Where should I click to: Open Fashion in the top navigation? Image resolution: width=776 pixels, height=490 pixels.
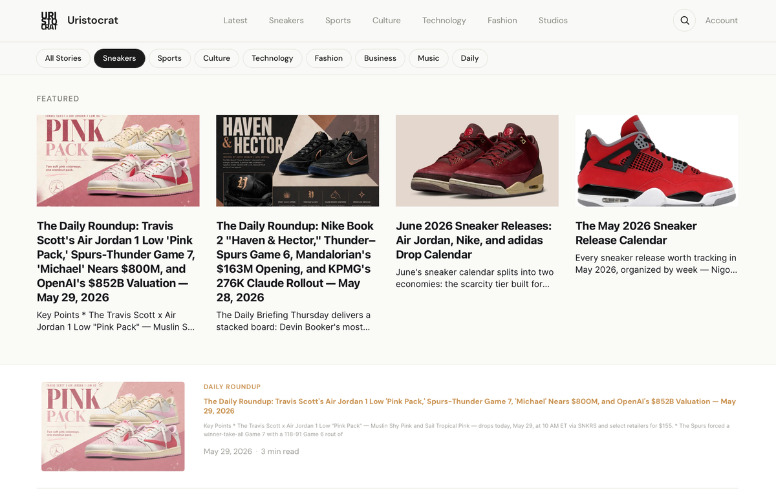(x=502, y=21)
